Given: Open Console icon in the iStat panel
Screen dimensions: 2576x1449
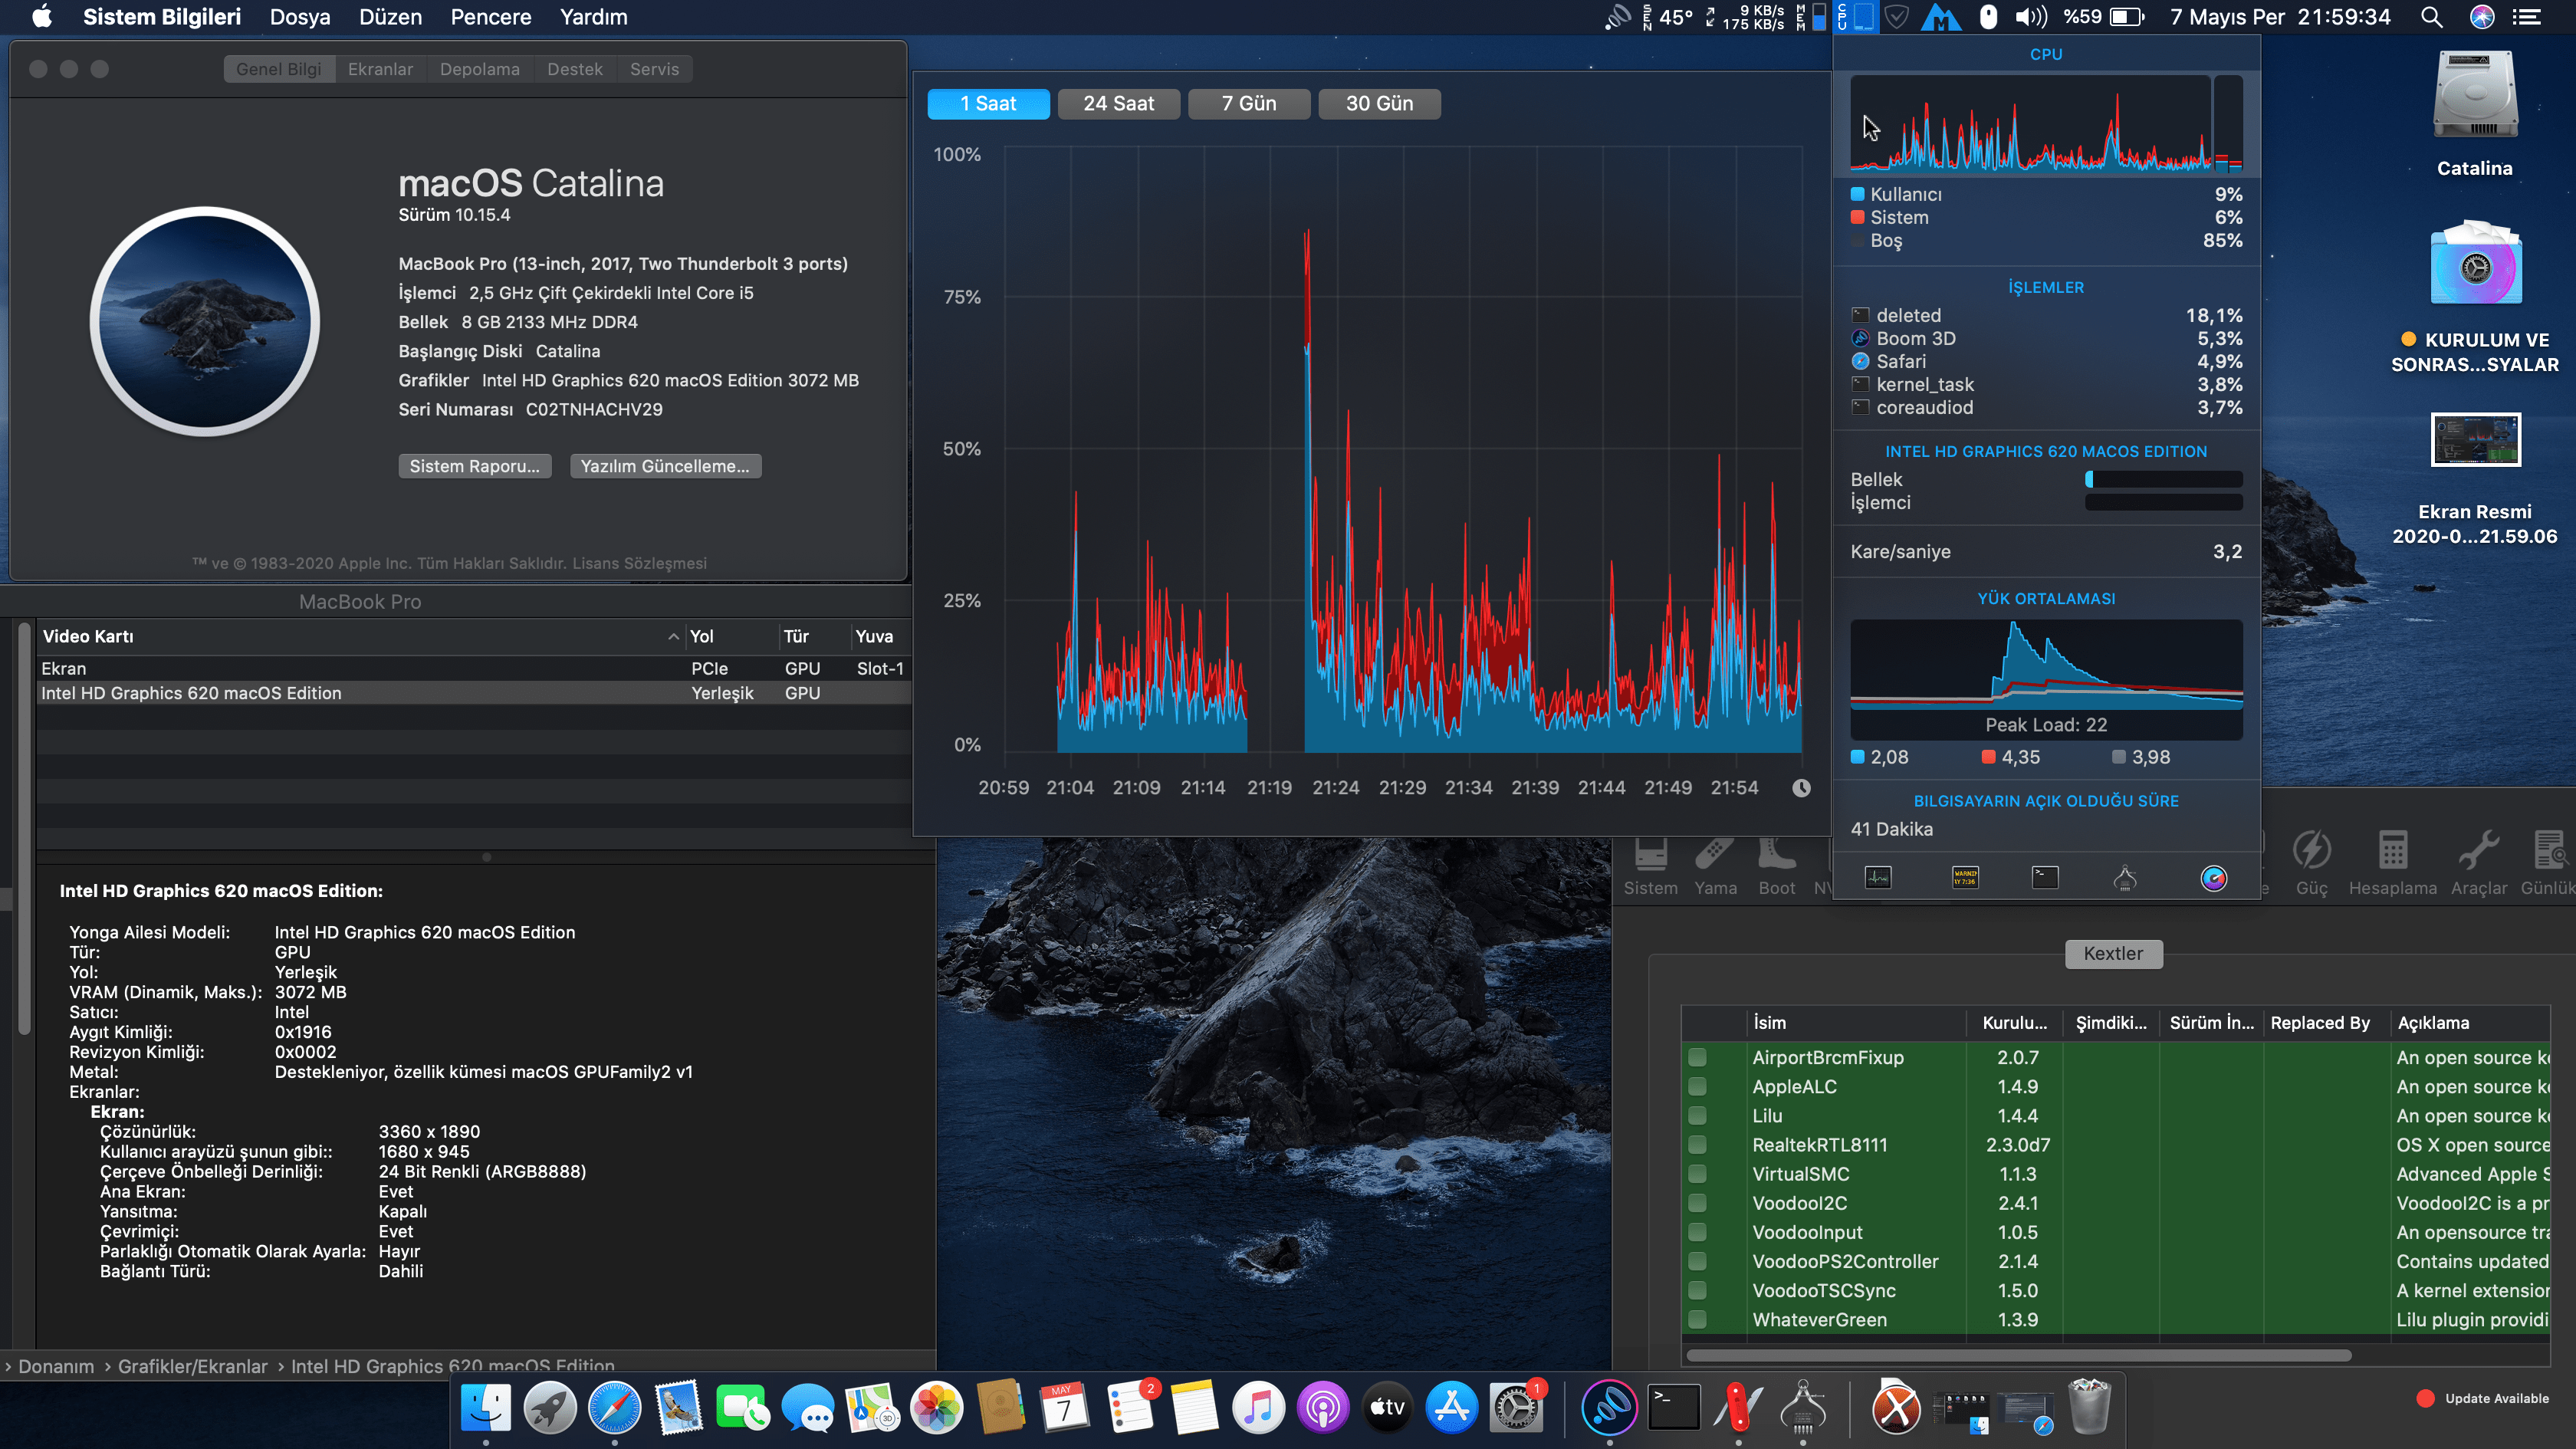Looking at the screenshot, I should coord(1965,877).
